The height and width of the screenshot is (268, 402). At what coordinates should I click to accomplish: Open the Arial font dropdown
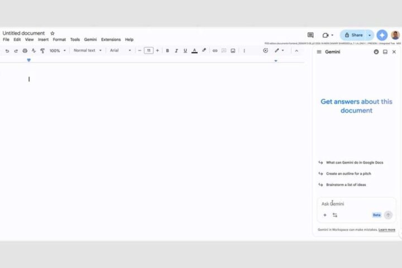[121, 50]
